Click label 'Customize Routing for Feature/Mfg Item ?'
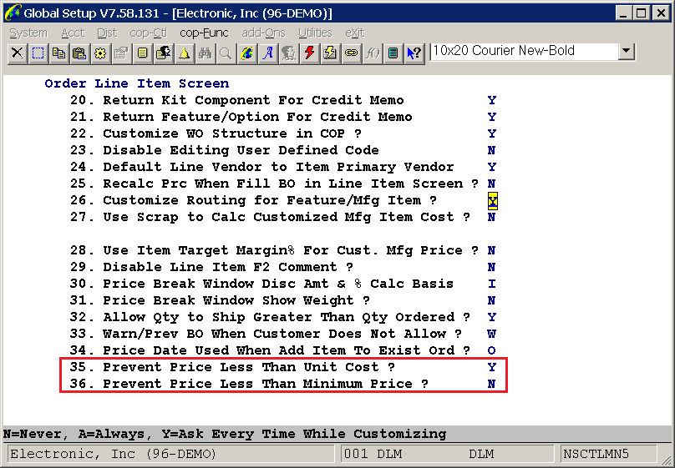 [x=270, y=201]
